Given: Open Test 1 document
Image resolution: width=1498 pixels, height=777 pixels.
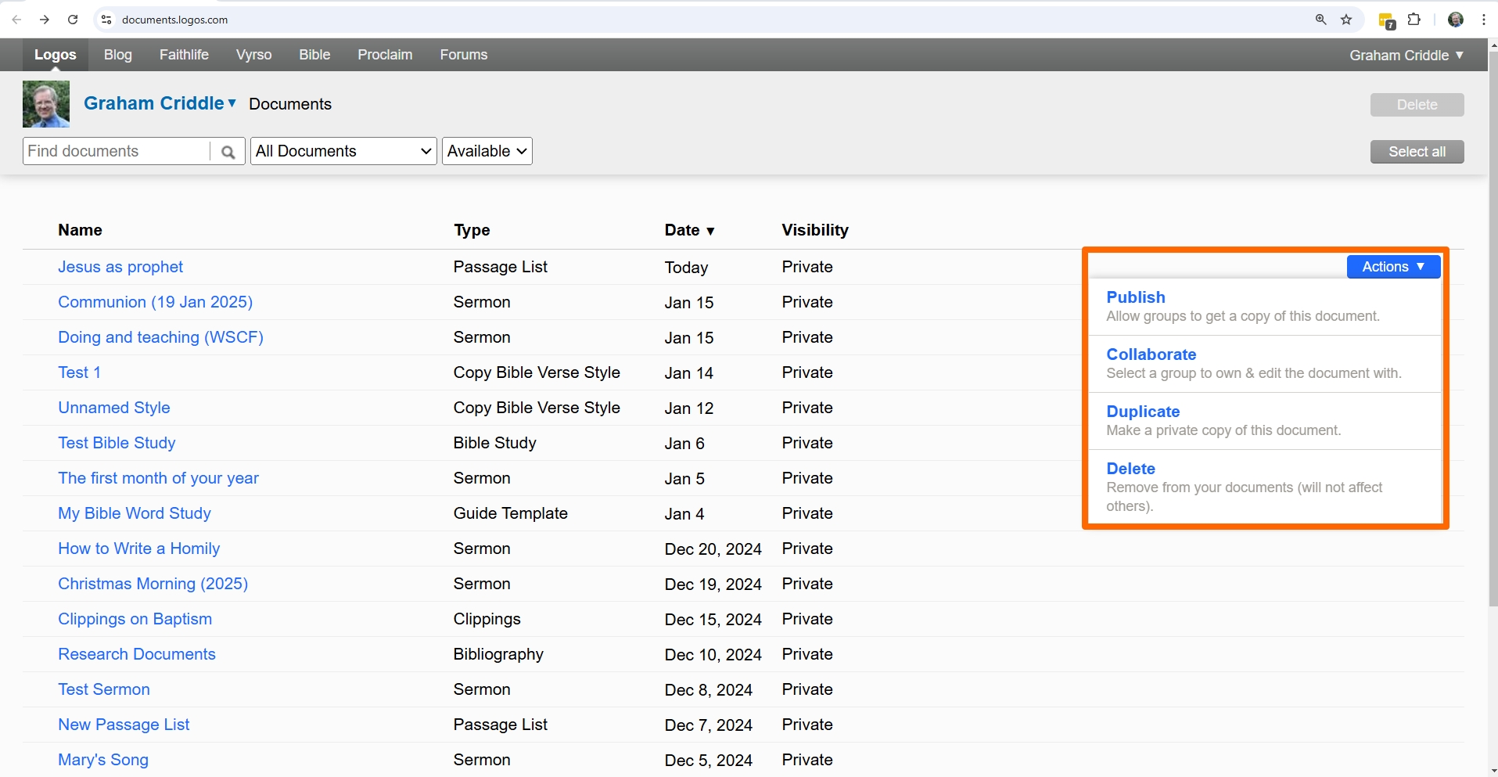Looking at the screenshot, I should tap(79, 372).
